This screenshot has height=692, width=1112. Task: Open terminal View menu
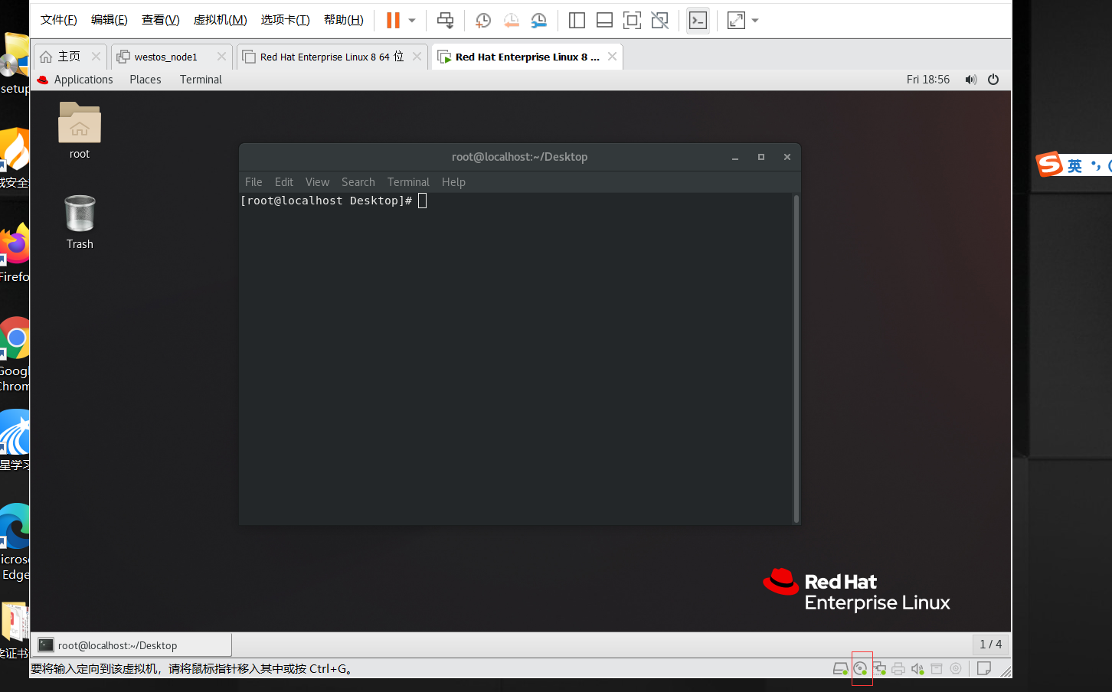coord(317,182)
